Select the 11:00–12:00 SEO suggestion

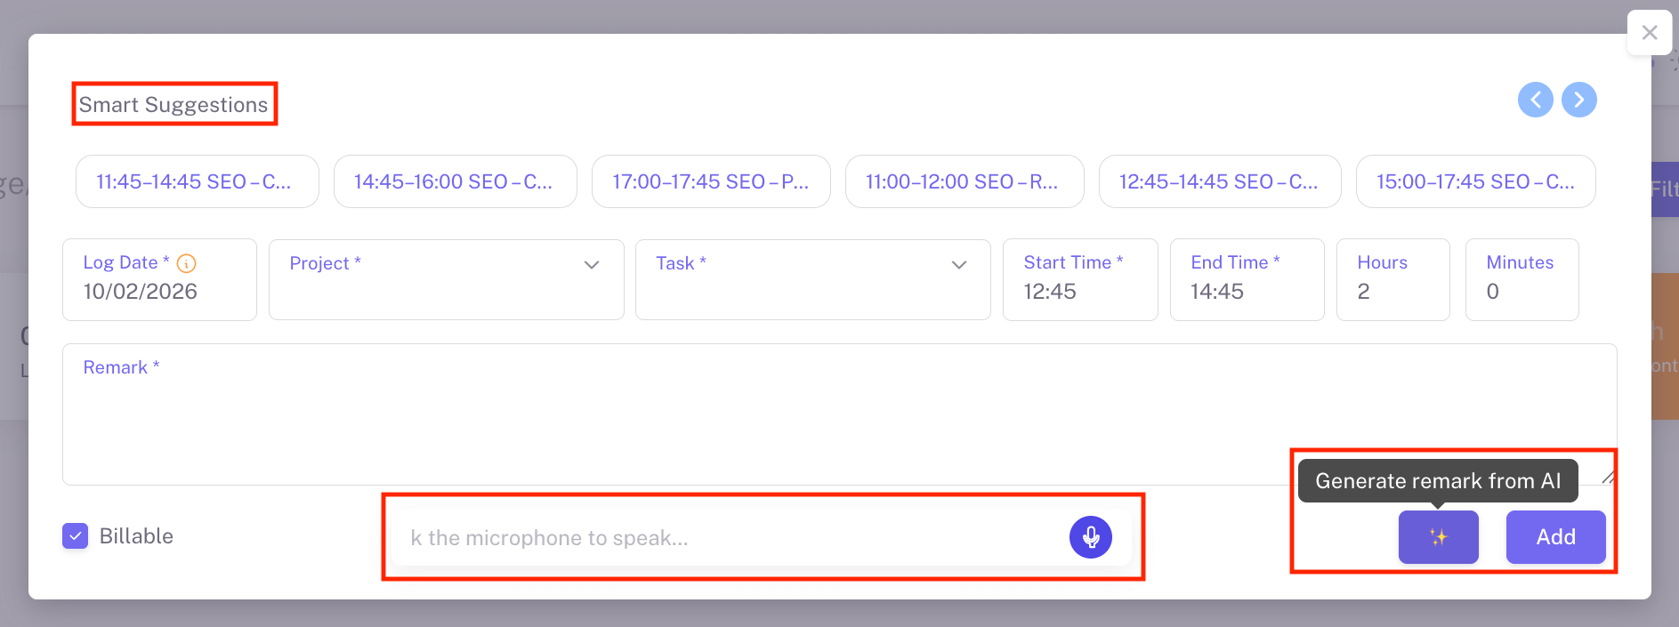(964, 181)
